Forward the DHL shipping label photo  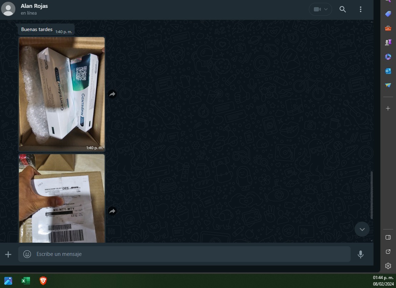tap(112, 211)
